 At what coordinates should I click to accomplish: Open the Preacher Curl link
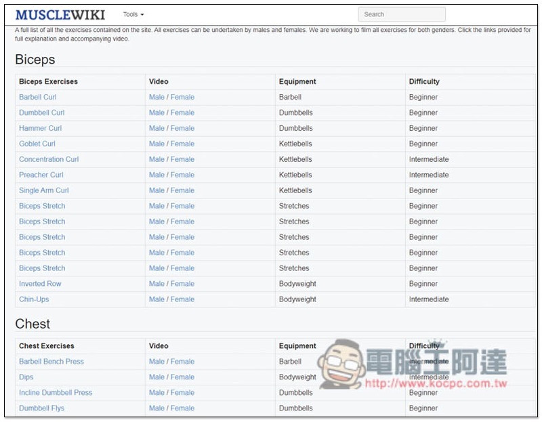tap(41, 175)
